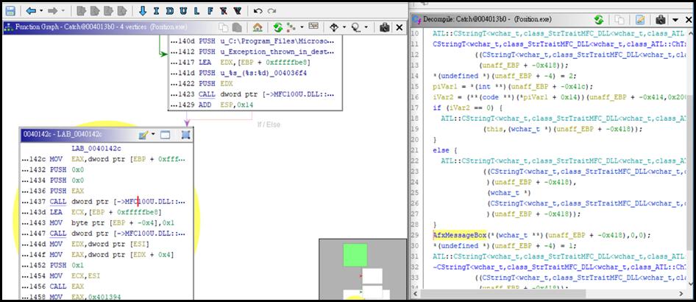696x302 pixels.
Task: Save the program with the floppy disk icon
Action: tap(10, 10)
